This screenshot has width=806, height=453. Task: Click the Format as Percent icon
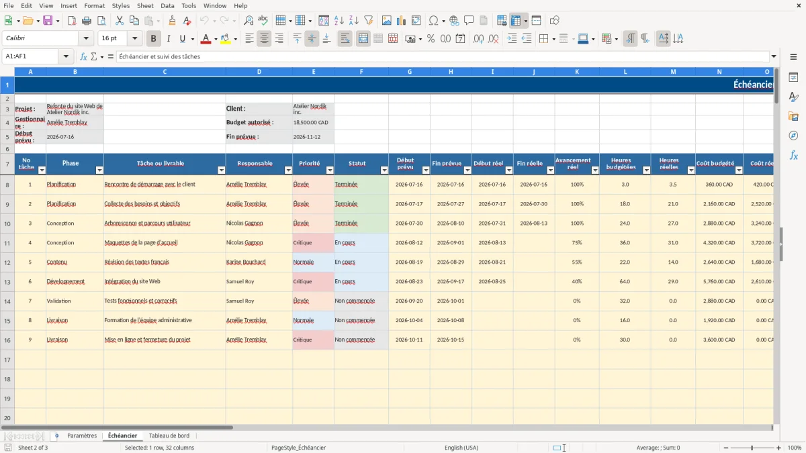click(x=431, y=39)
